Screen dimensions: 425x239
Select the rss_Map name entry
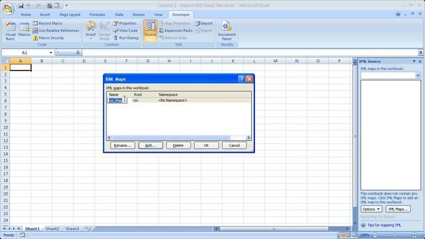(116, 100)
